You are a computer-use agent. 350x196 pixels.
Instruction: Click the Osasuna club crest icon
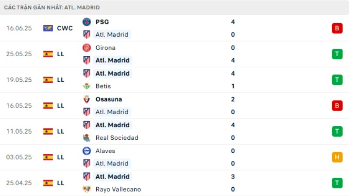click(x=87, y=99)
